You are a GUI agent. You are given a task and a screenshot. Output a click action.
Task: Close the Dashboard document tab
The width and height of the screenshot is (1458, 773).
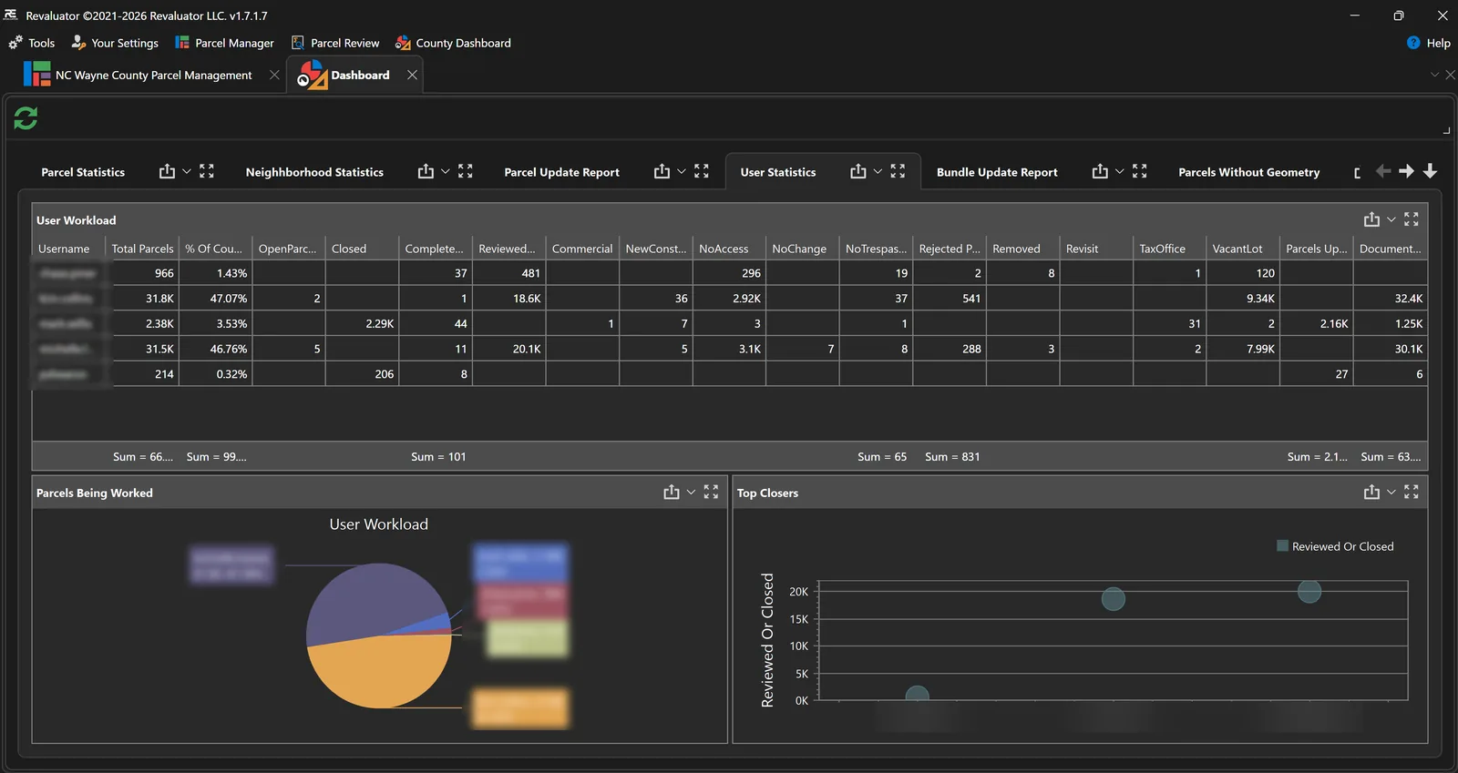pyautogui.click(x=412, y=75)
